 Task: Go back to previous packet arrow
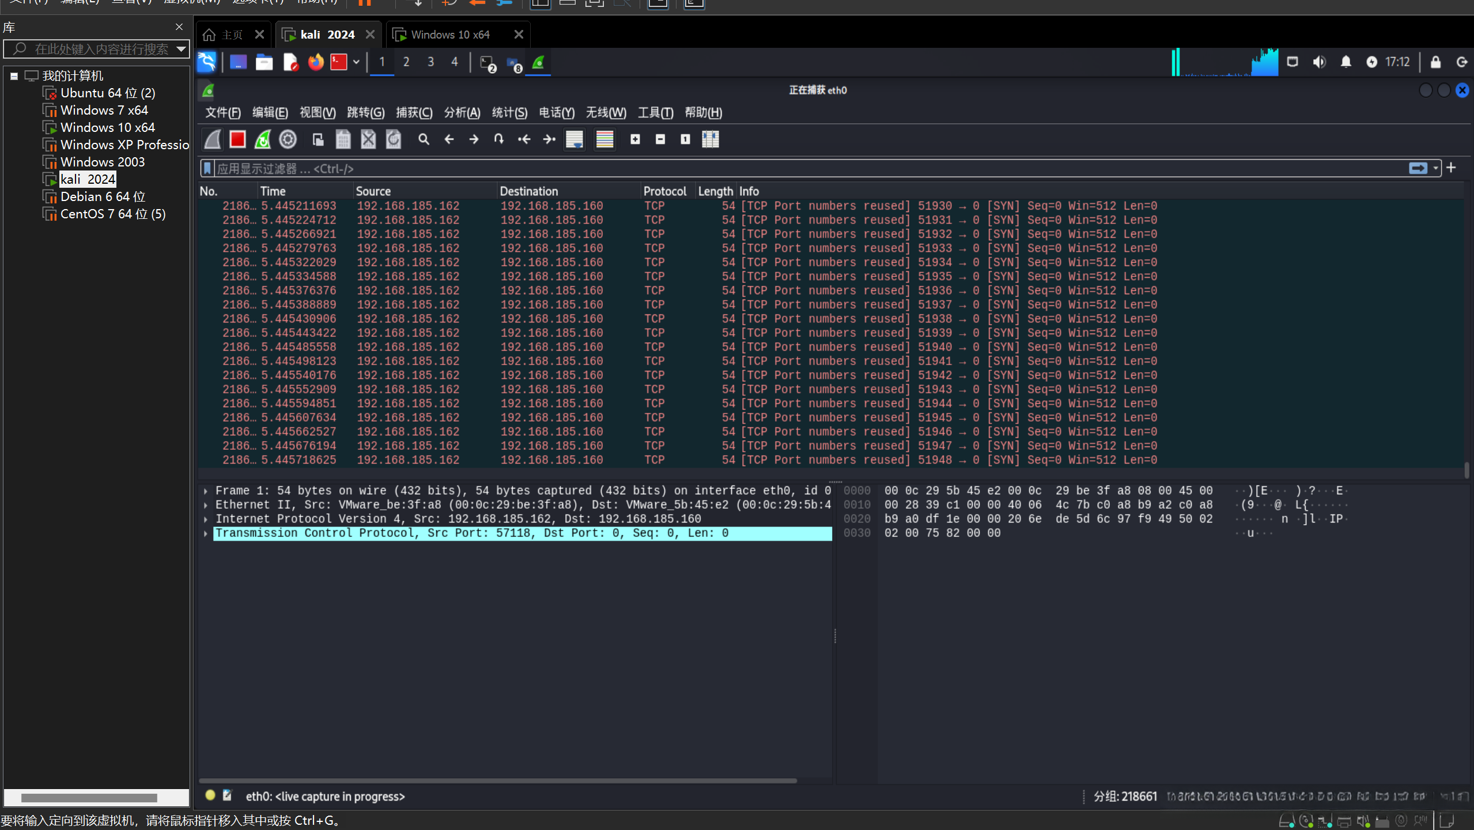449,139
